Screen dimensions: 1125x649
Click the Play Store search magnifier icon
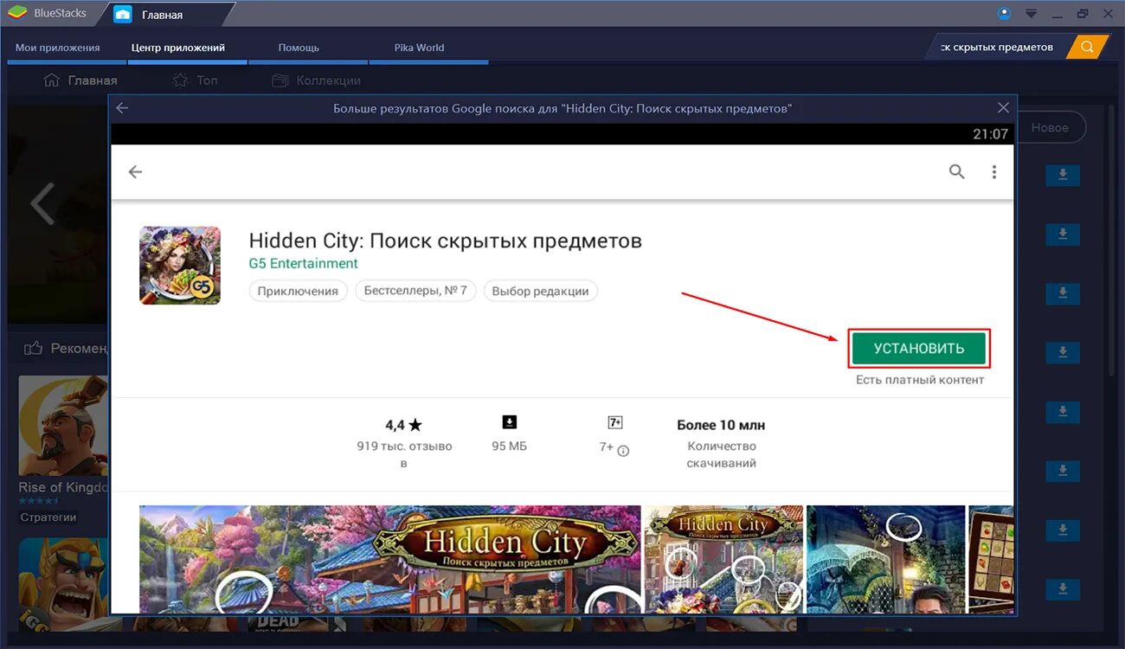(x=956, y=171)
